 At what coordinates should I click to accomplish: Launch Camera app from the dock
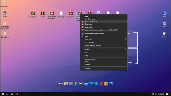[71, 83]
